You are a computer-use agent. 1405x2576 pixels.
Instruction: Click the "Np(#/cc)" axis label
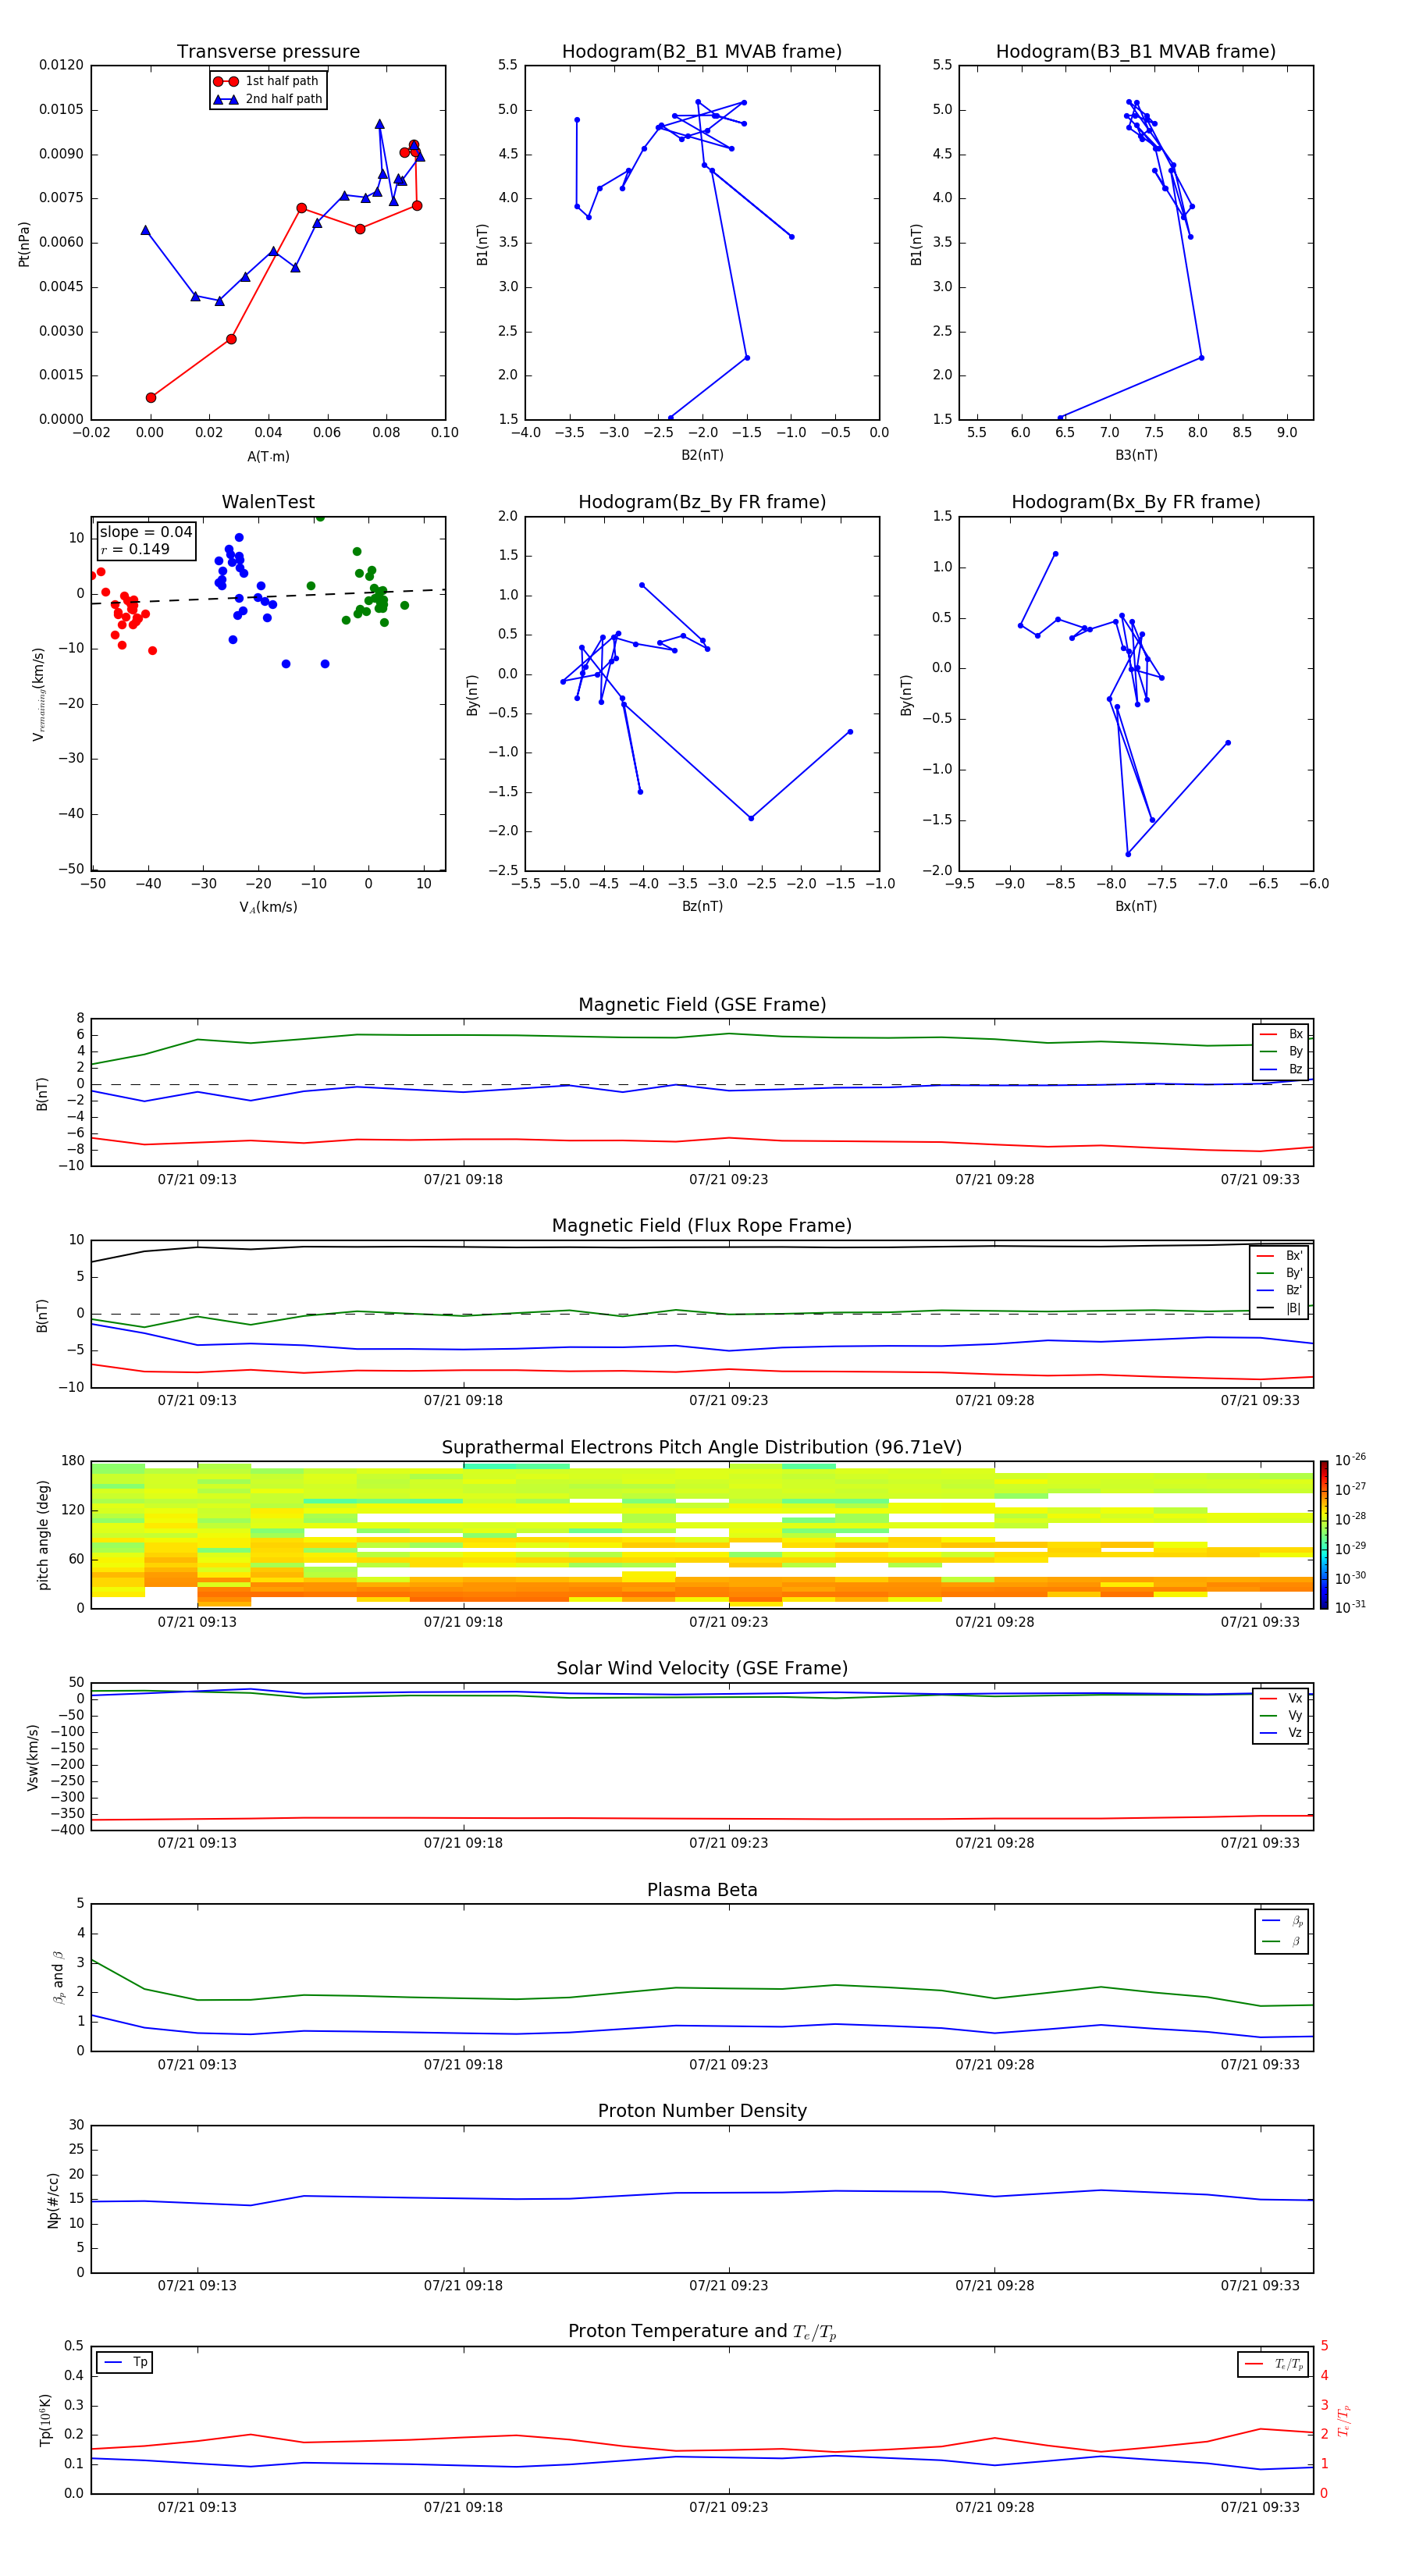pos(53,2200)
